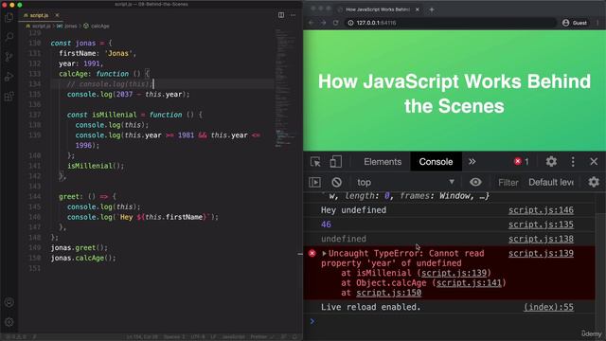Go back in the browser
Screen dimensions: 606x341
312,23
